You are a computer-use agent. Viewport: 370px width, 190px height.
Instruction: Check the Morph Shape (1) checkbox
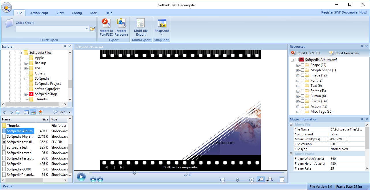[x=303, y=70]
